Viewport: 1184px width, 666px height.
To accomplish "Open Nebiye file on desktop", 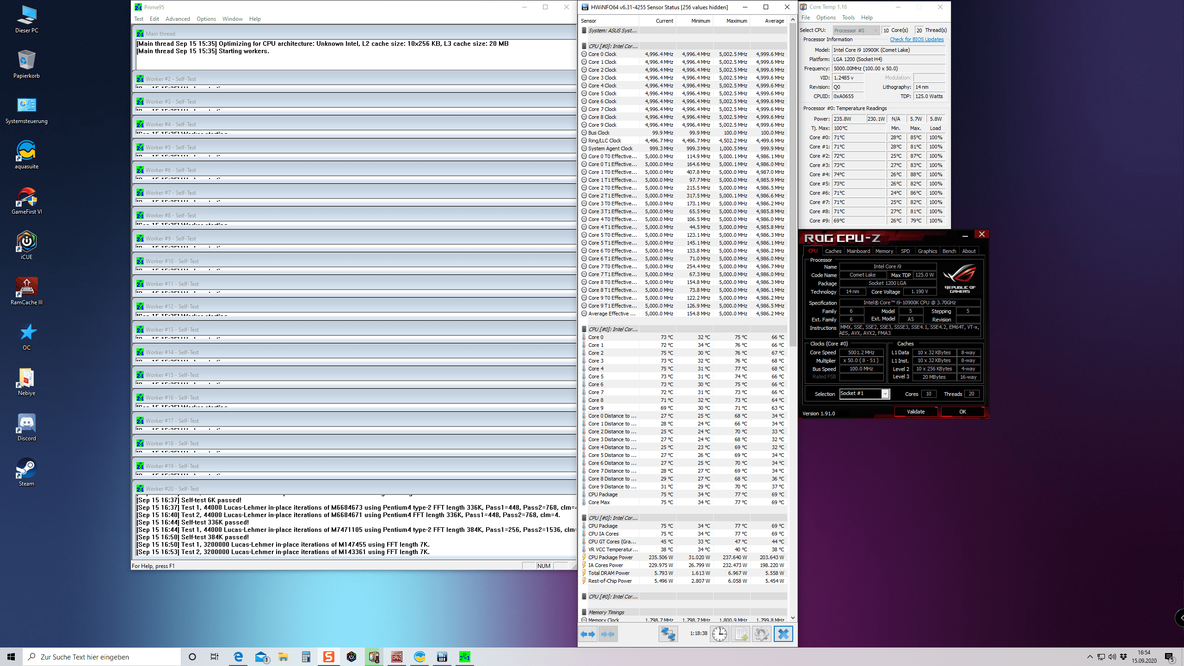I will 26,382.
